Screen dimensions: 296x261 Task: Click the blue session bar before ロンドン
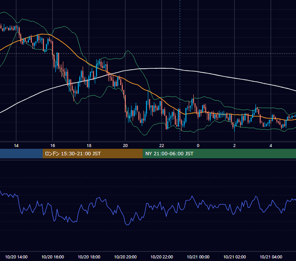[21, 154]
